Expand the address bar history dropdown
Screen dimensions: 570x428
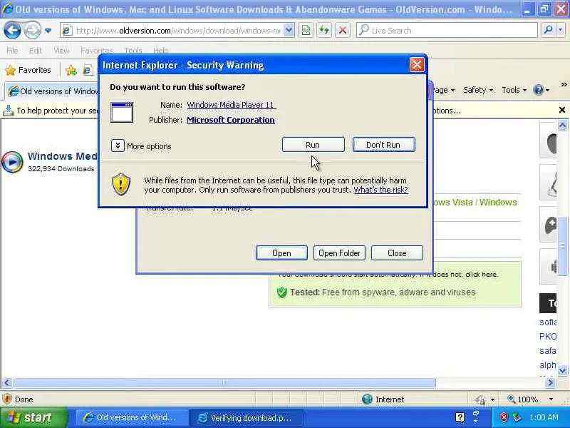click(x=289, y=31)
